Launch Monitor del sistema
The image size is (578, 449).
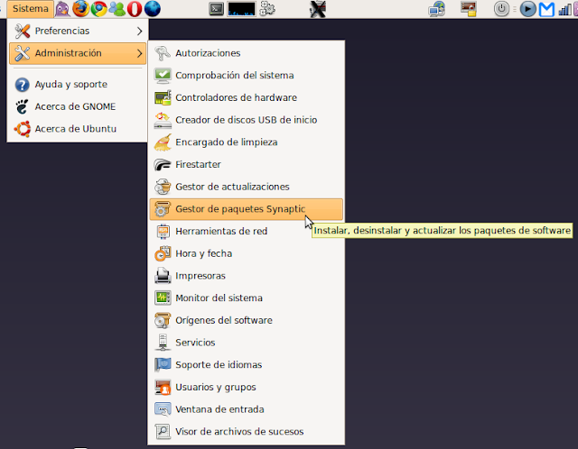click(247, 298)
